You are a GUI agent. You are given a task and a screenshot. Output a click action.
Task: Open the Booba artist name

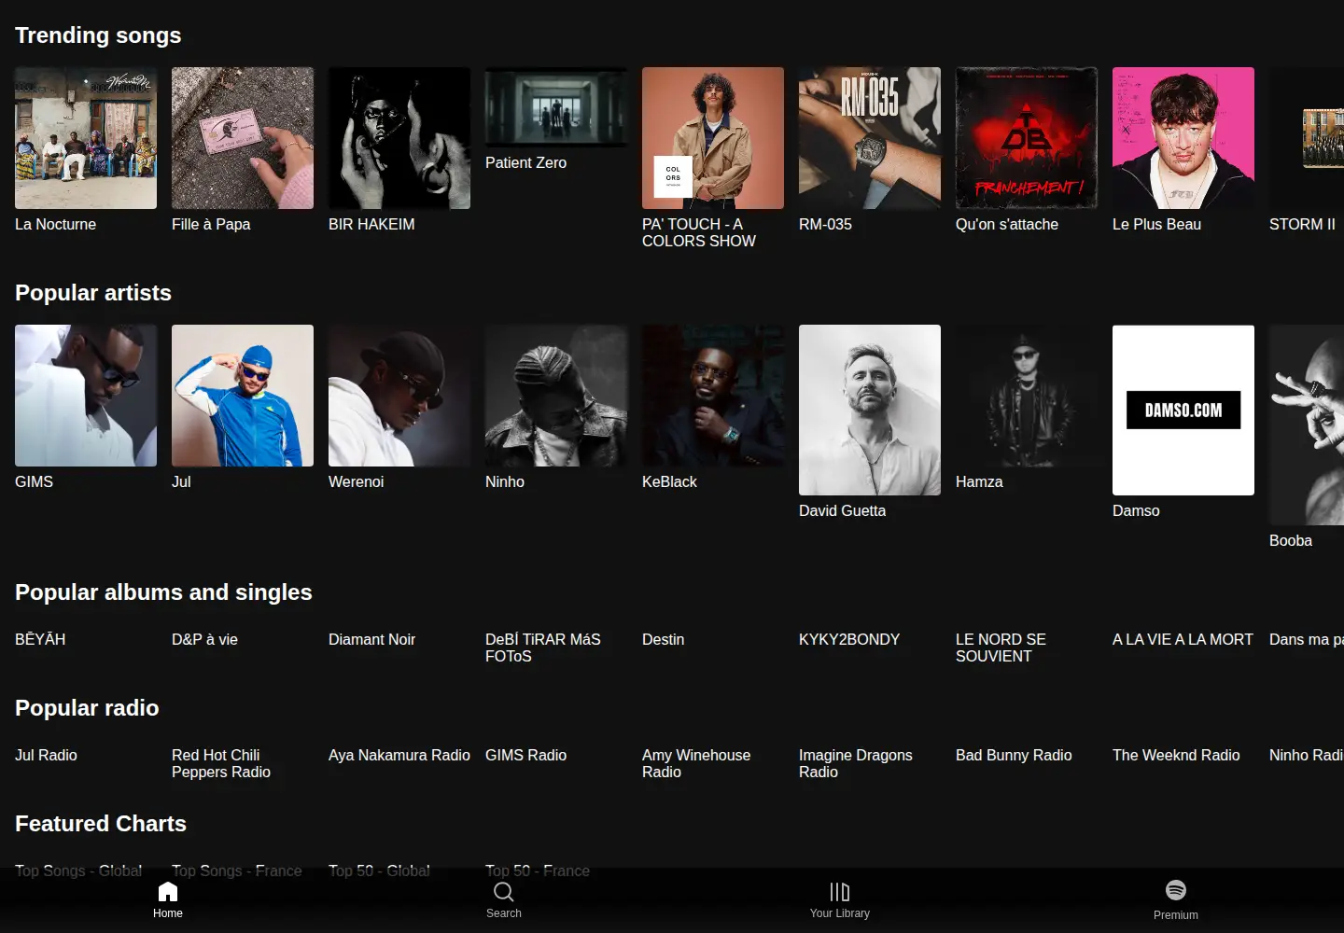point(1291,540)
